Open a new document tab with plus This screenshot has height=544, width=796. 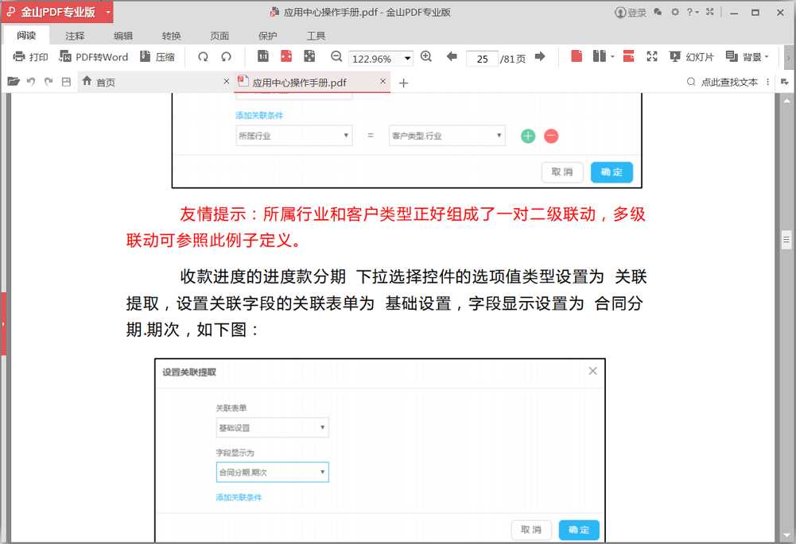tap(403, 82)
